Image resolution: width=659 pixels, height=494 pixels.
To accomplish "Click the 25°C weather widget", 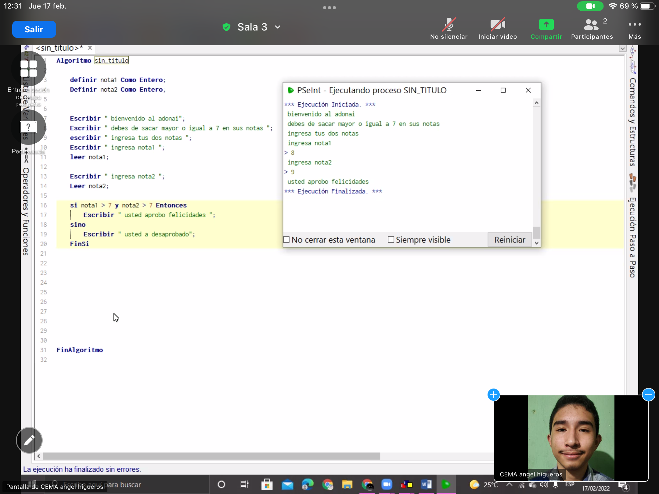I will coord(484,484).
